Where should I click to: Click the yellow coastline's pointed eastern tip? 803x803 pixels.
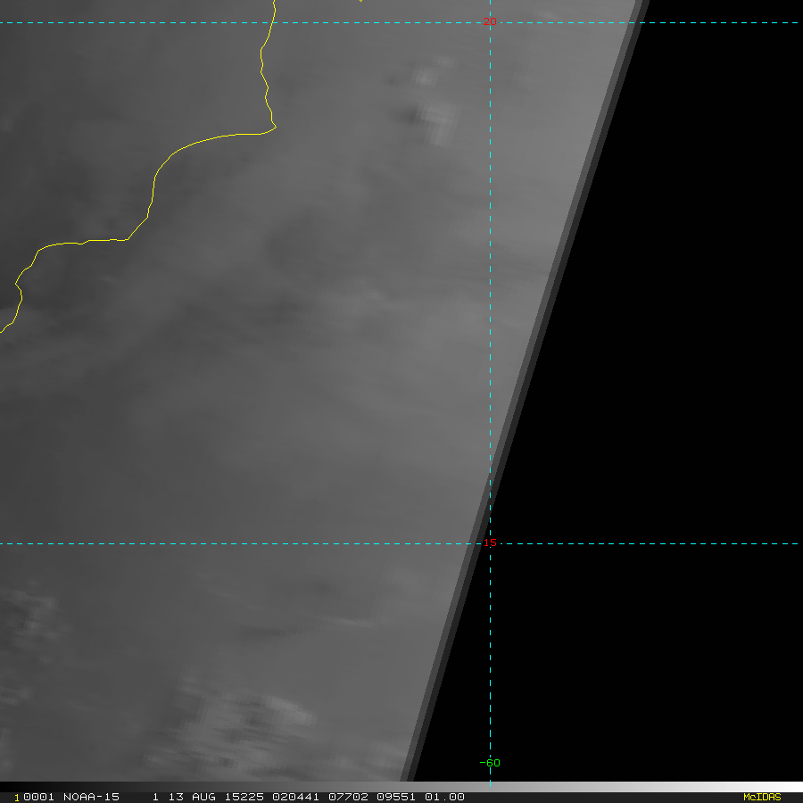click(x=276, y=127)
